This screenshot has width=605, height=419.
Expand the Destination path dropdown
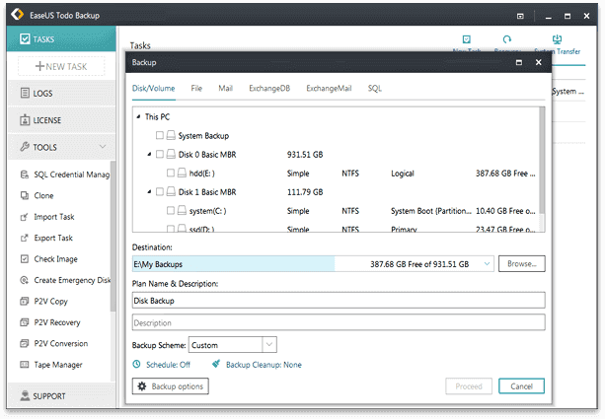coord(488,264)
